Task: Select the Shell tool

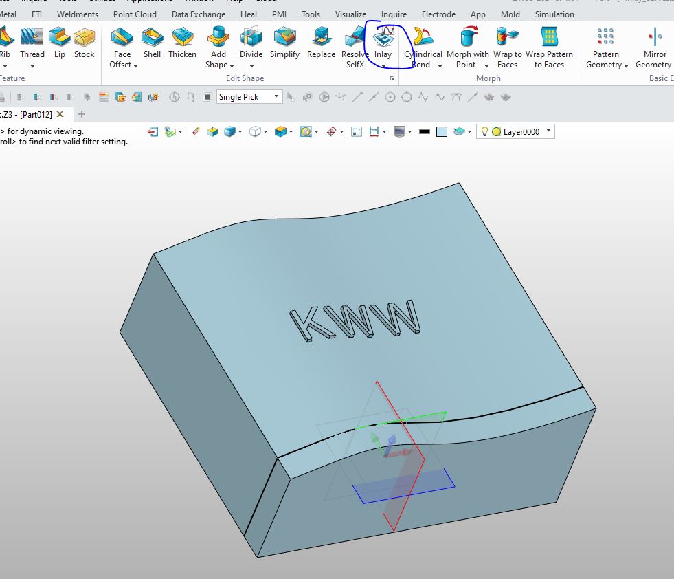Action: pos(152,42)
